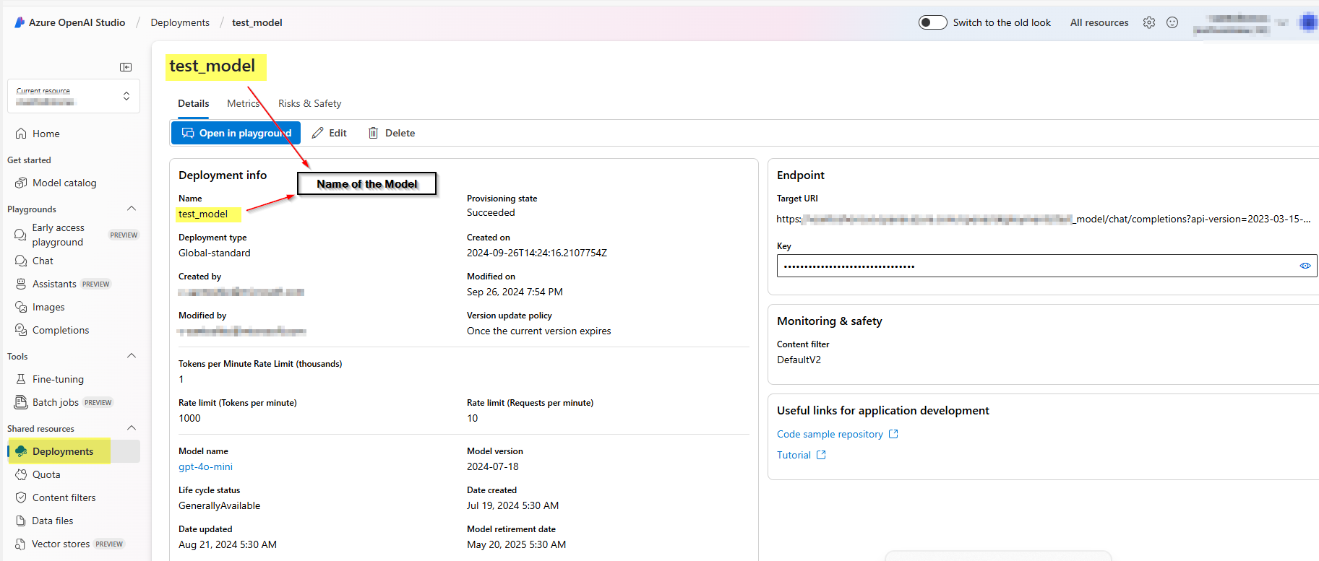
Task: Click the Model catalog icon
Action: click(x=21, y=183)
